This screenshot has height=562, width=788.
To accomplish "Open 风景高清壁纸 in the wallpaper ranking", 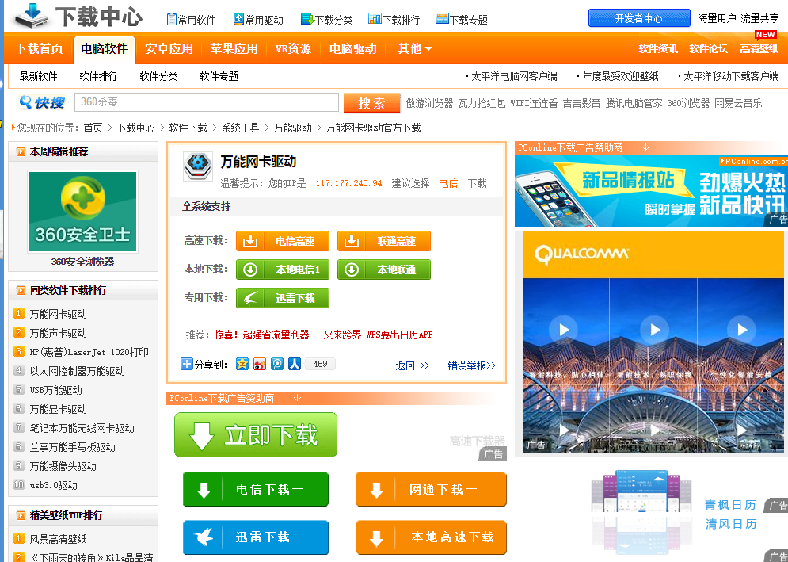I will pos(59,539).
